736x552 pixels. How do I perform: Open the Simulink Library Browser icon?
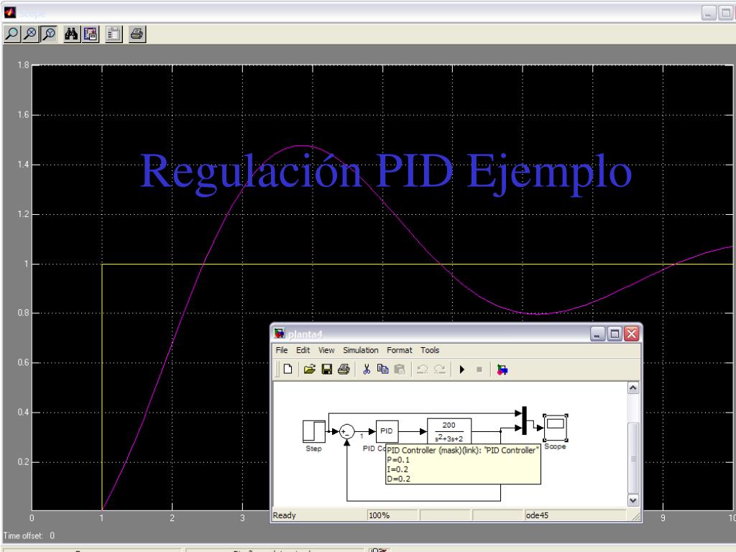502,369
